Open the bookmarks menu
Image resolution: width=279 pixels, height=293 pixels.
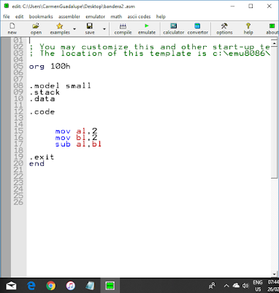41,17
